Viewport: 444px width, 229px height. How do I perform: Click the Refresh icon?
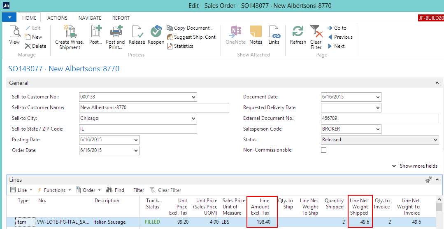(298, 32)
